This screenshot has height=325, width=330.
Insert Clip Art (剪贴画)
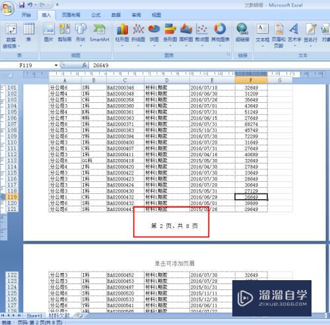pos(65,32)
